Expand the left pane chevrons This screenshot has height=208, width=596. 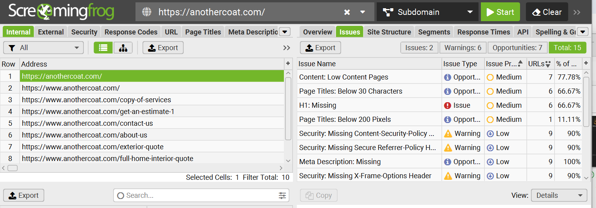pos(287,48)
